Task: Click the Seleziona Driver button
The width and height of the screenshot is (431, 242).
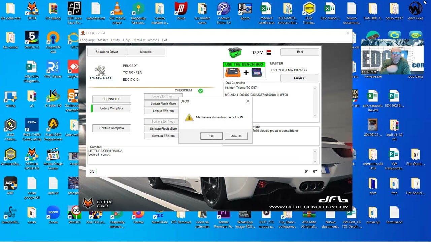Action: [107, 52]
